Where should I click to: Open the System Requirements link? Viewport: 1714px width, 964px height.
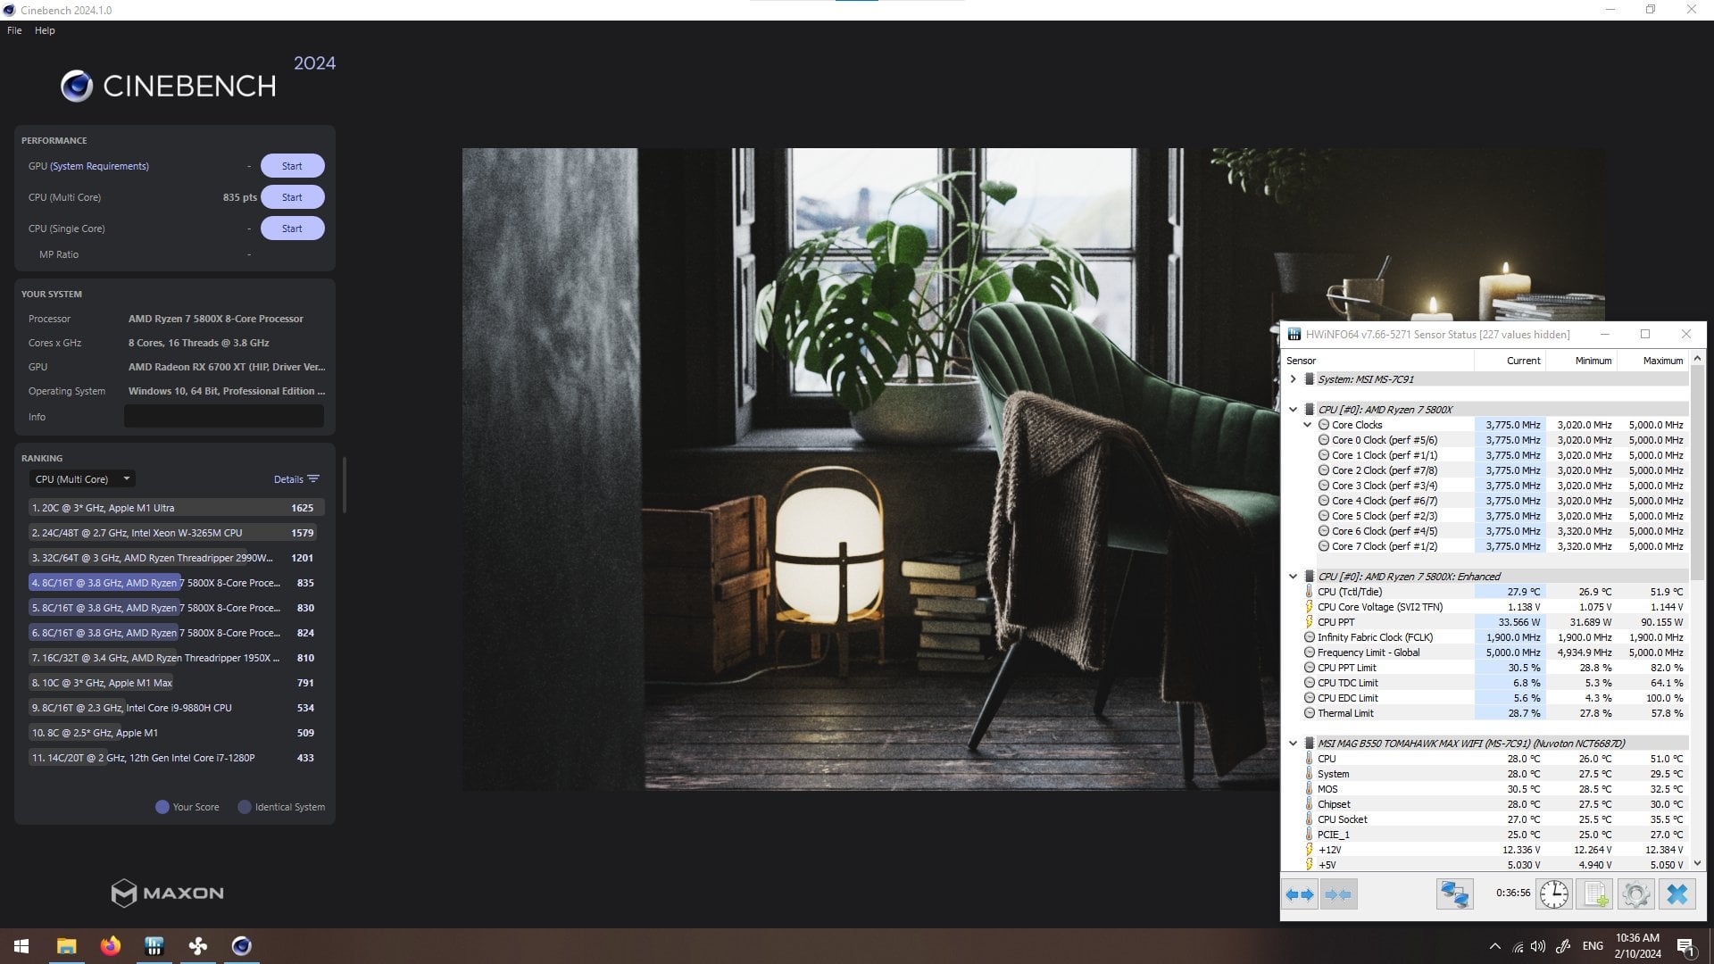100,166
